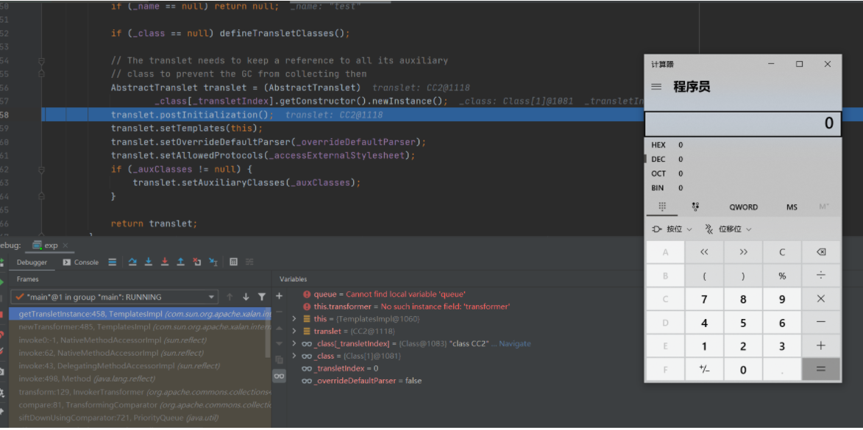The image size is (863, 430).
Task: Toggle the glasses Show Watches icon
Action: point(279,376)
